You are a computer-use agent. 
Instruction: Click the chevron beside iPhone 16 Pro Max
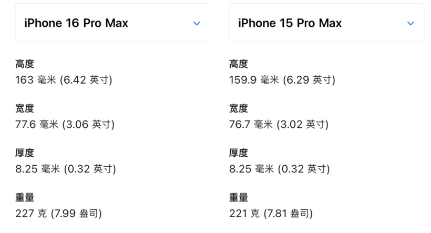(197, 23)
